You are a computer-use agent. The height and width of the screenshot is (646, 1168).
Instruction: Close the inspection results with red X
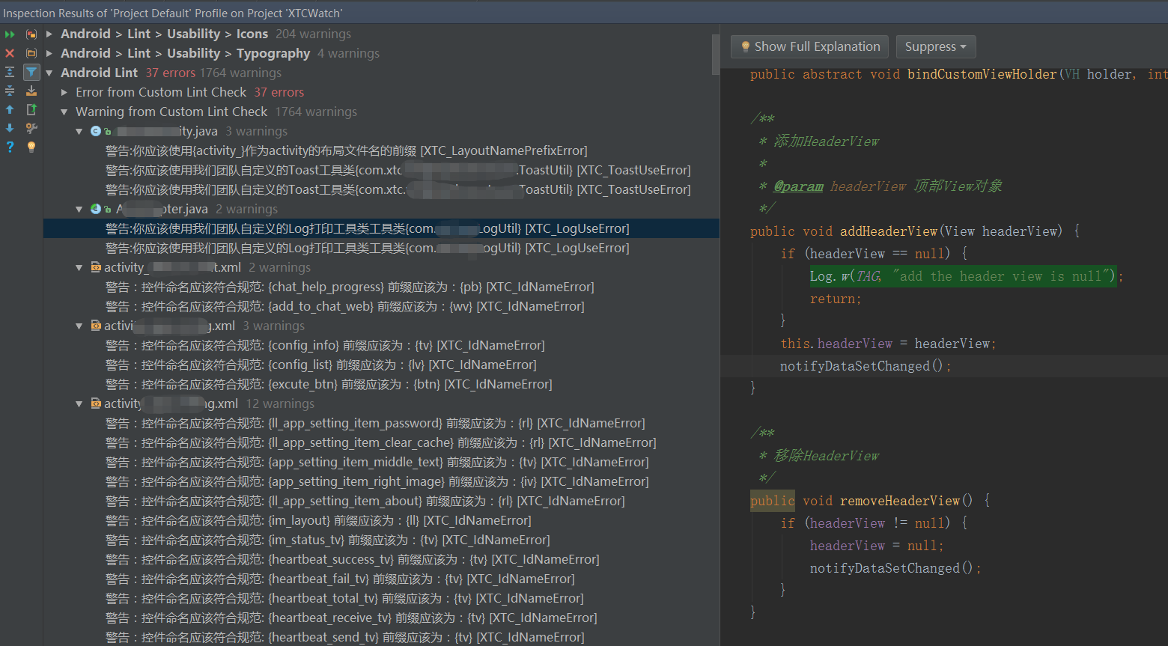[x=10, y=53]
